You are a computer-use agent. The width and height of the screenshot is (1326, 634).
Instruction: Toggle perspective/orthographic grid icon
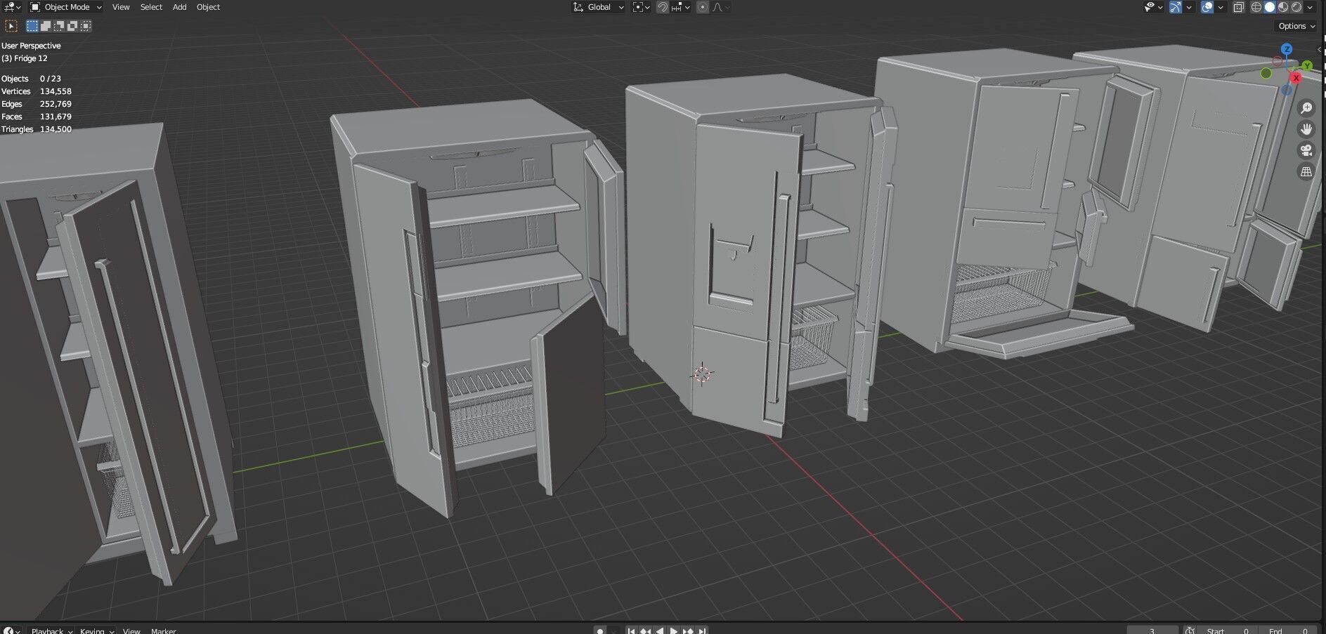click(1306, 171)
